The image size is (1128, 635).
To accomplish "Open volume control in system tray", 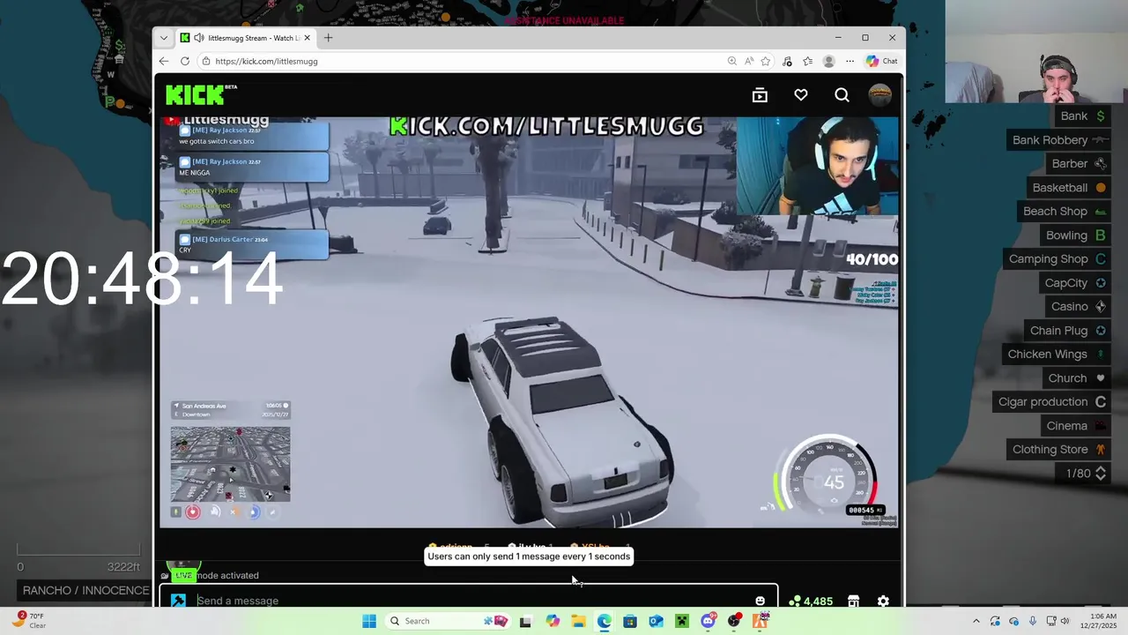I will tap(1065, 621).
